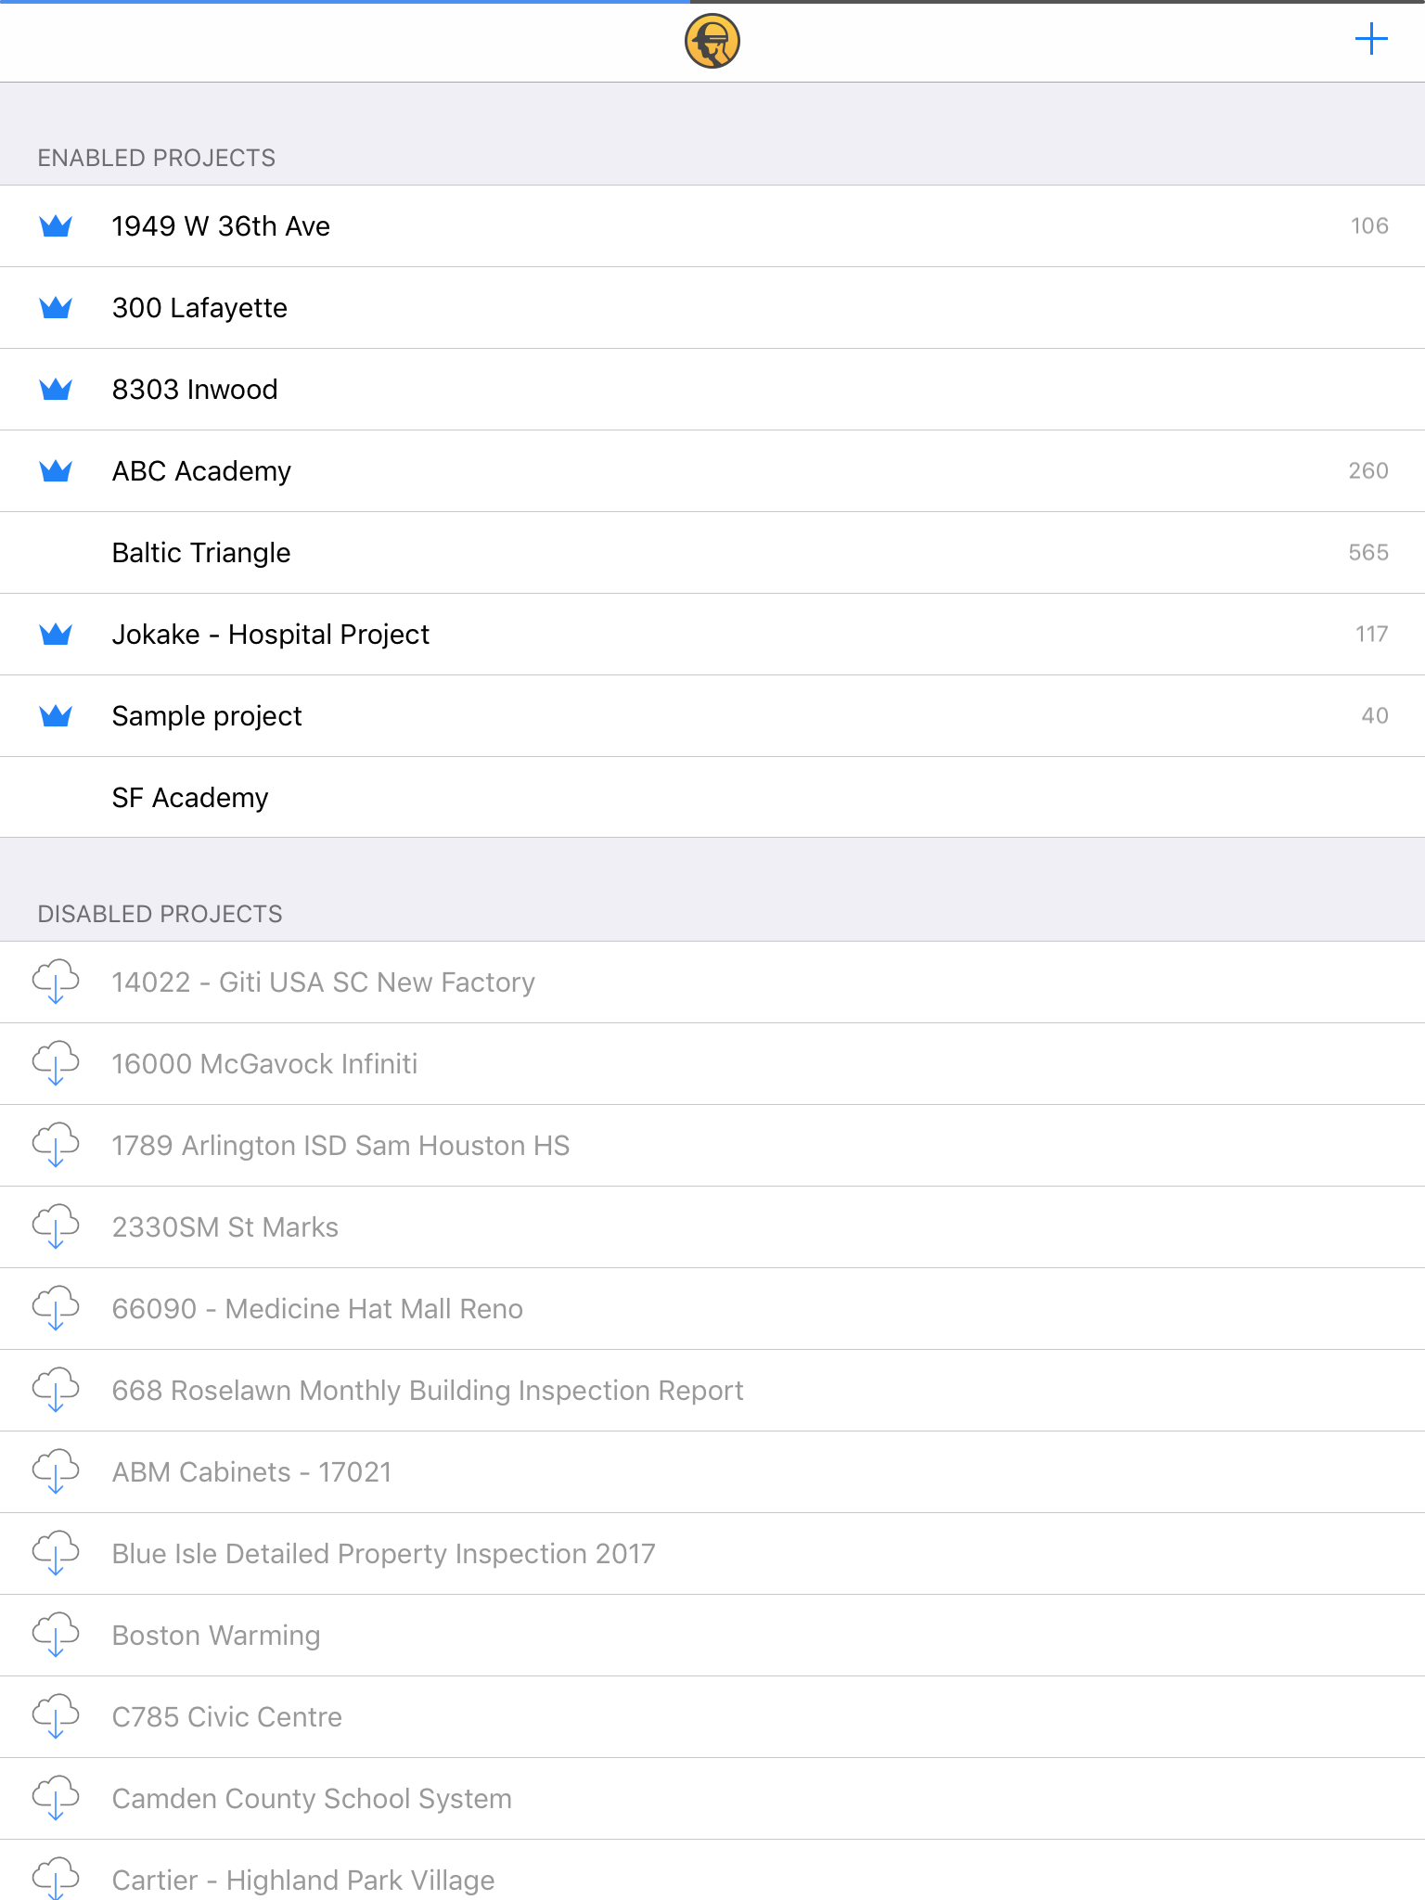Download 14022 - Giti USA SC New Factory via cloud icon
This screenshot has height=1900, width=1425.
[x=56, y=982]
